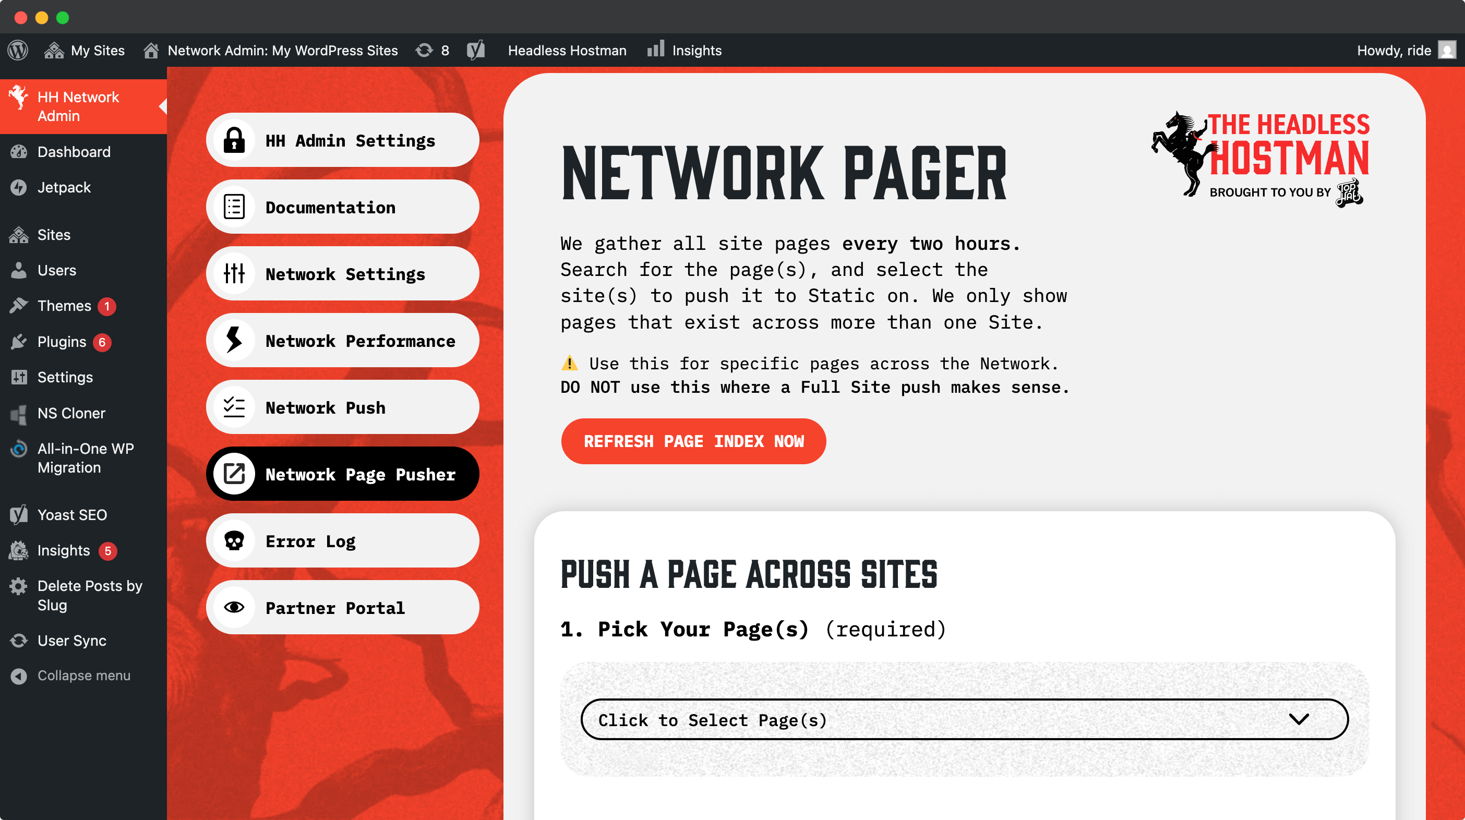This screenshot has height=820, width=1465.
Task: Click the lock icon for HH Admin Settings
Action: (234, 140)
